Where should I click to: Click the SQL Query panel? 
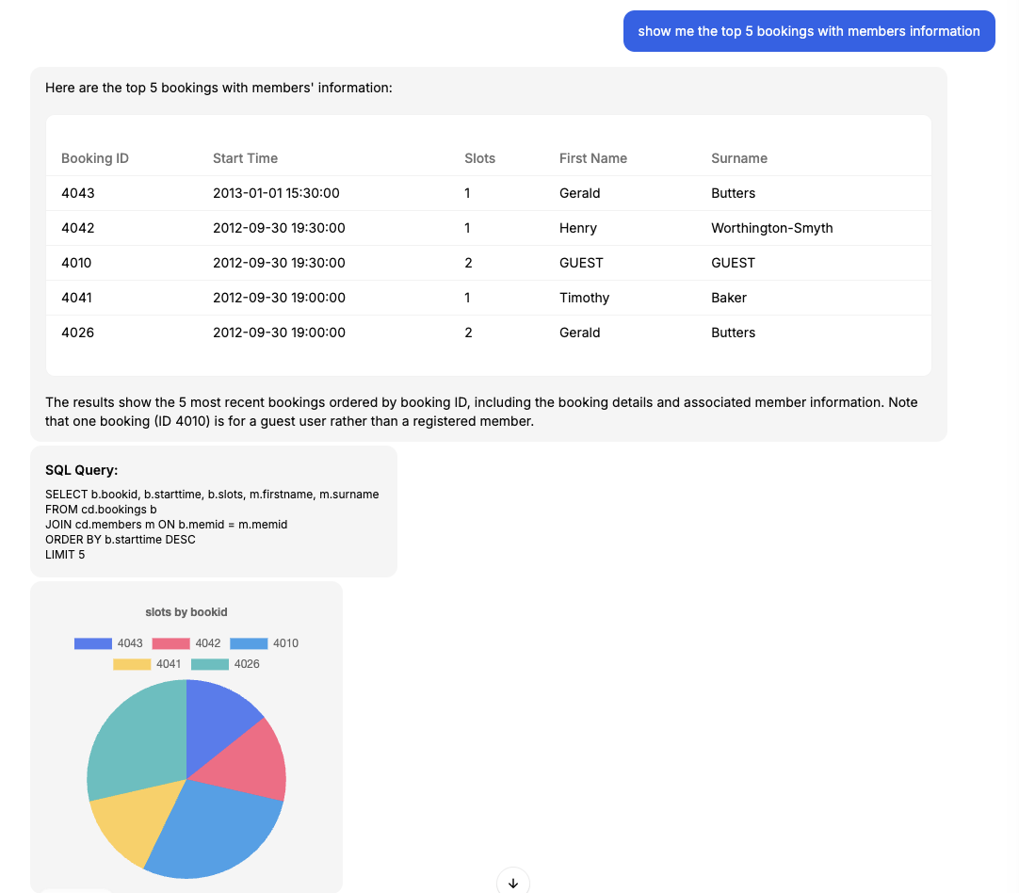(213, 511)
